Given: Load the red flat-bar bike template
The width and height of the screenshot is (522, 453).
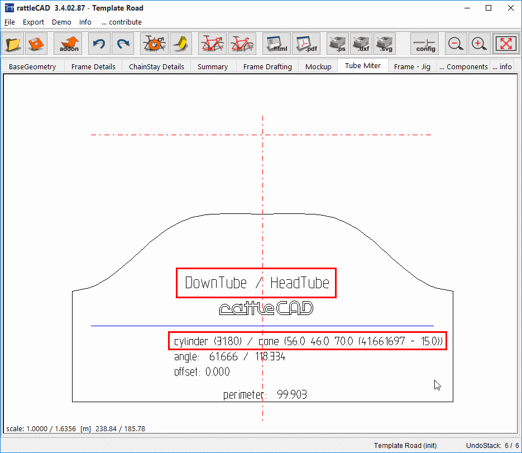Looking at the screenshot, I should pos(242,44).
